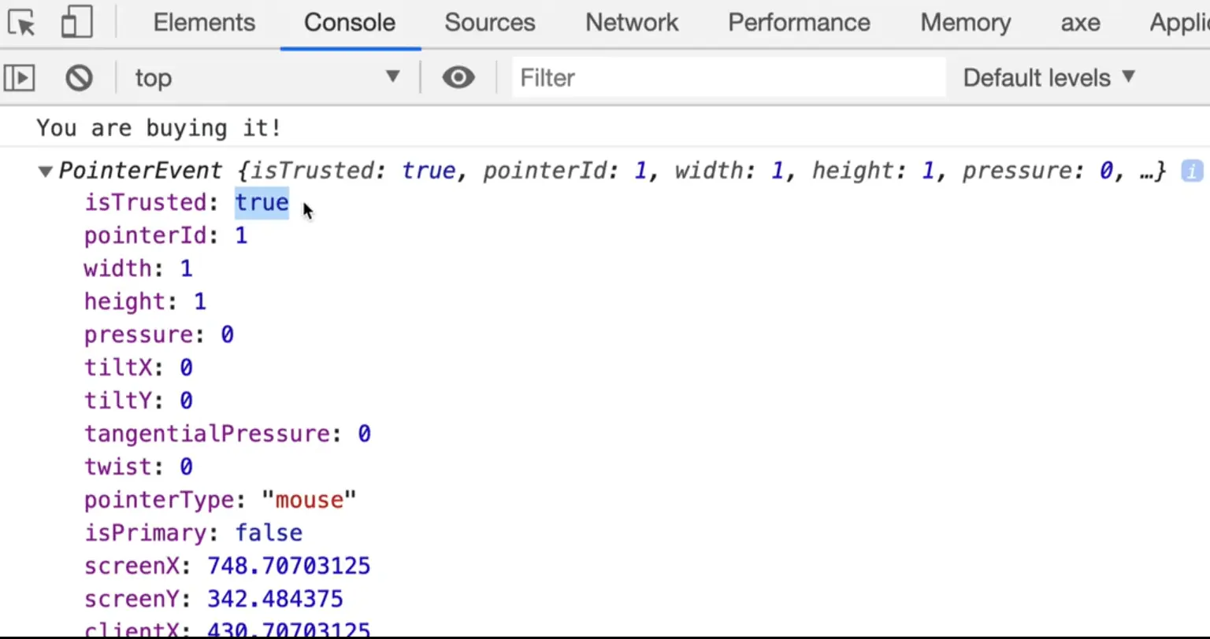
Task: Click the "You are buying it!" log message
Action: pyautogui.click(x=159, y=128)
